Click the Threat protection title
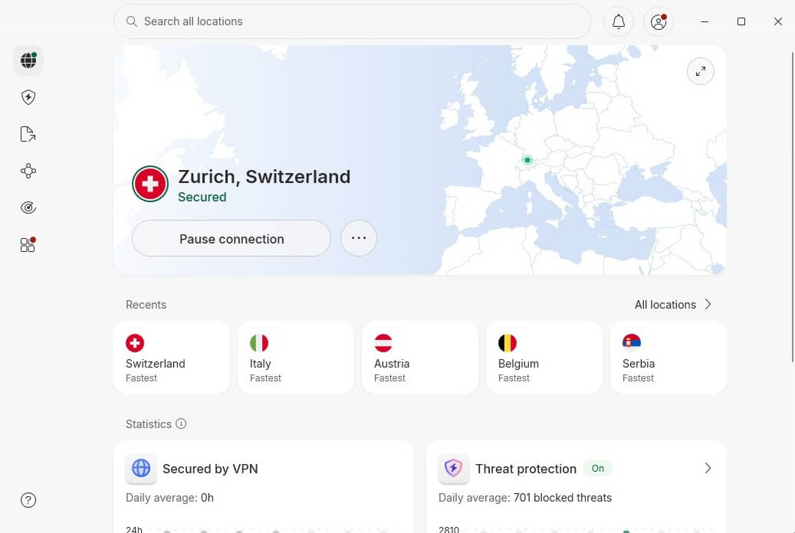The width and height of the screenshot is (795, 533). pos(526,469)
